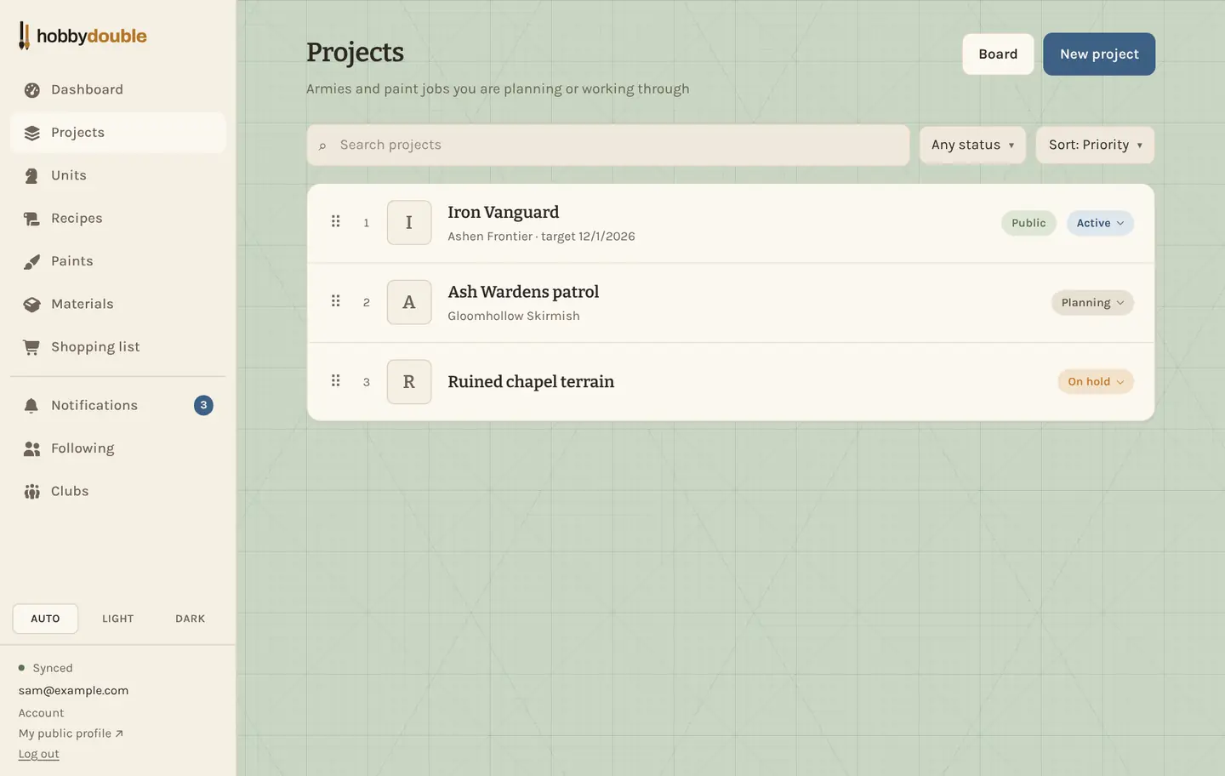Open Clubs page
This screenshot has width=1225, height=776.
pyautogui.click(x=118, y=491)
